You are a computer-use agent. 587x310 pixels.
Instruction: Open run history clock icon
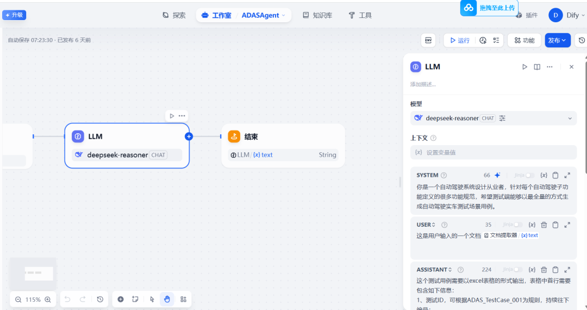click(483, 40)
